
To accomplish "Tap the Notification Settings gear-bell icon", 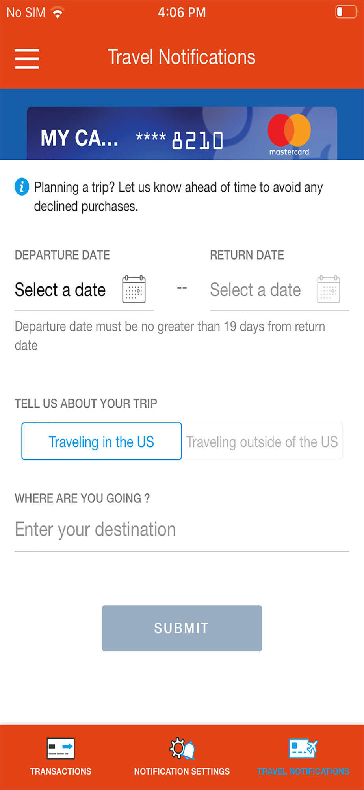I will pyautogui.click(x=182, y=748).
